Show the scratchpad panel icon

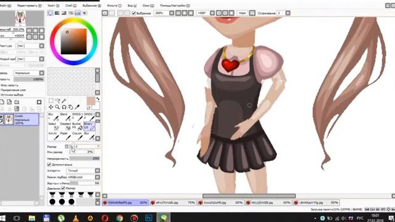pyautogui.click(x=85, y=13)
